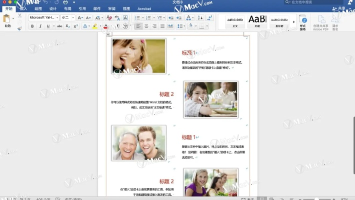Open the 样式窗格 Styles Pane
This screenshot has height=200, width=355.
(x=302, y=22)
